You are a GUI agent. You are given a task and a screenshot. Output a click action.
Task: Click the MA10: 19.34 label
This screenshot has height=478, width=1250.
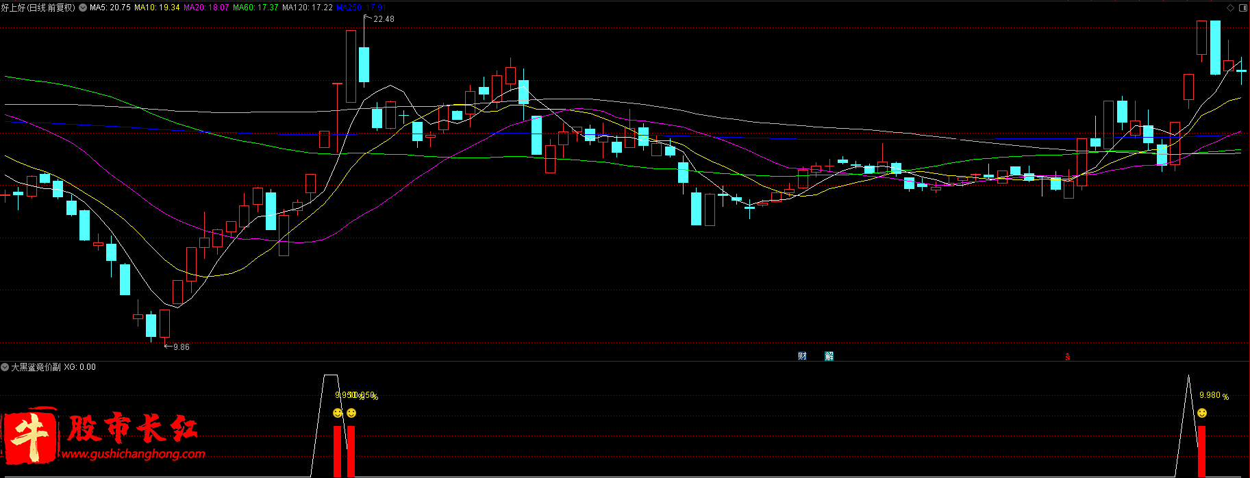[x=157, y=8]
